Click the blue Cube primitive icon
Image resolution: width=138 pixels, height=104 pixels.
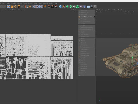(x=60, y=7)
